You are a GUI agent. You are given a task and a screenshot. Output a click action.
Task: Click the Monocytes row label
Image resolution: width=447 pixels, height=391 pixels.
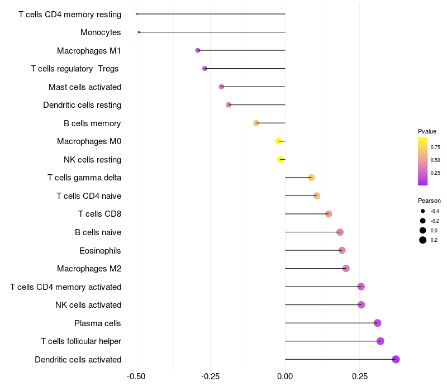coord(101,32)
